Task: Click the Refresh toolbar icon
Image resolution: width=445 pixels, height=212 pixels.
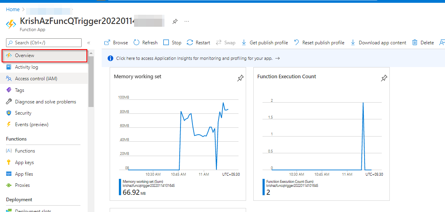Action: (136, 42)
